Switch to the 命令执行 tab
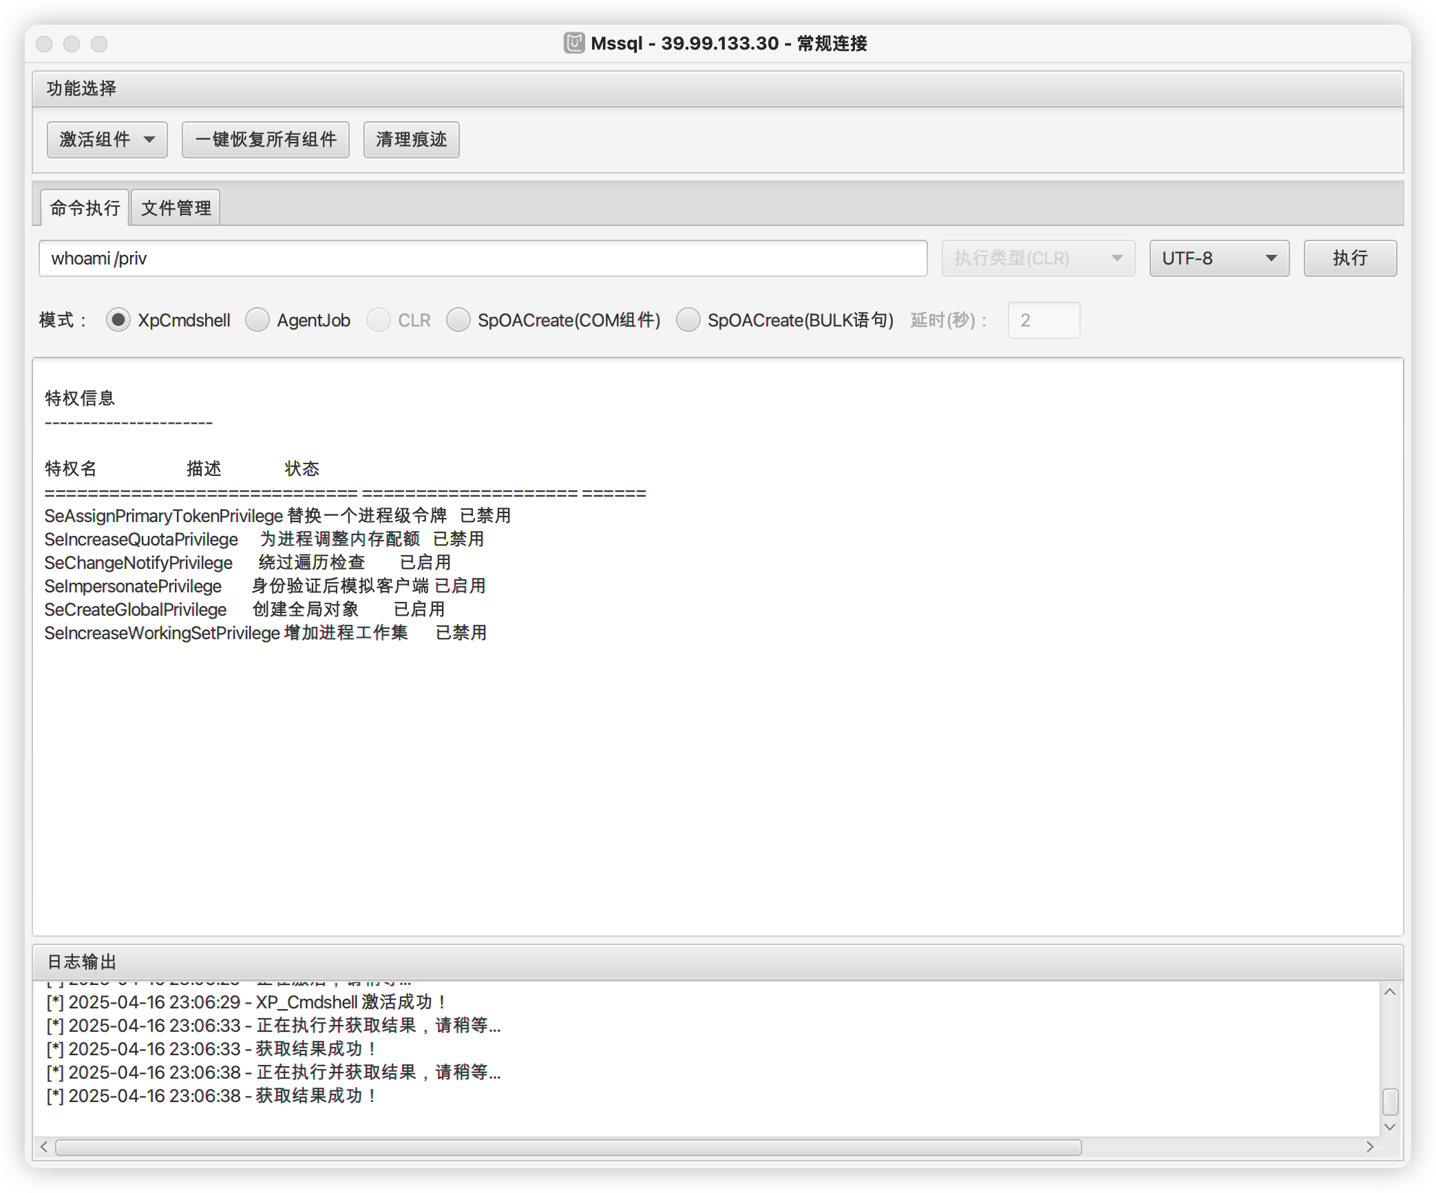Screen dimensions: 1436x1193 coord(85,208)
